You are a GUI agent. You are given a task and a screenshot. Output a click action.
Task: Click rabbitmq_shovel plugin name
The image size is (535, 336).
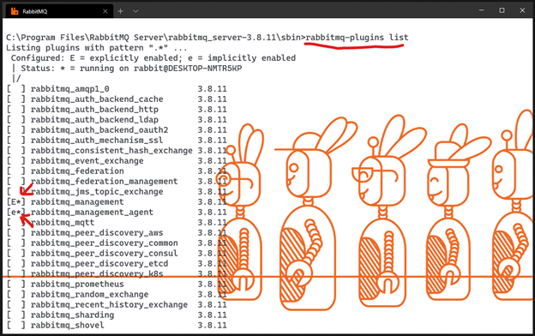(67, 325)
